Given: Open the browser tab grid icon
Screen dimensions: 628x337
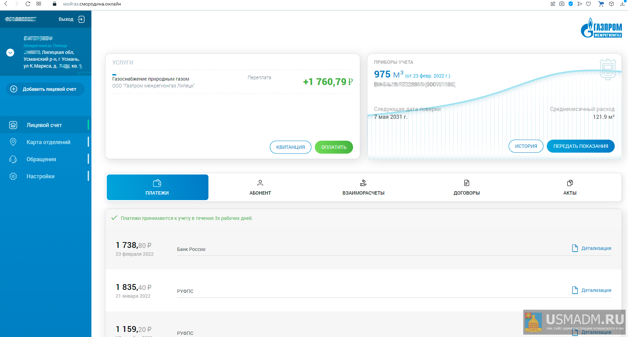Looking at the screenshot, I should point(39,4).
